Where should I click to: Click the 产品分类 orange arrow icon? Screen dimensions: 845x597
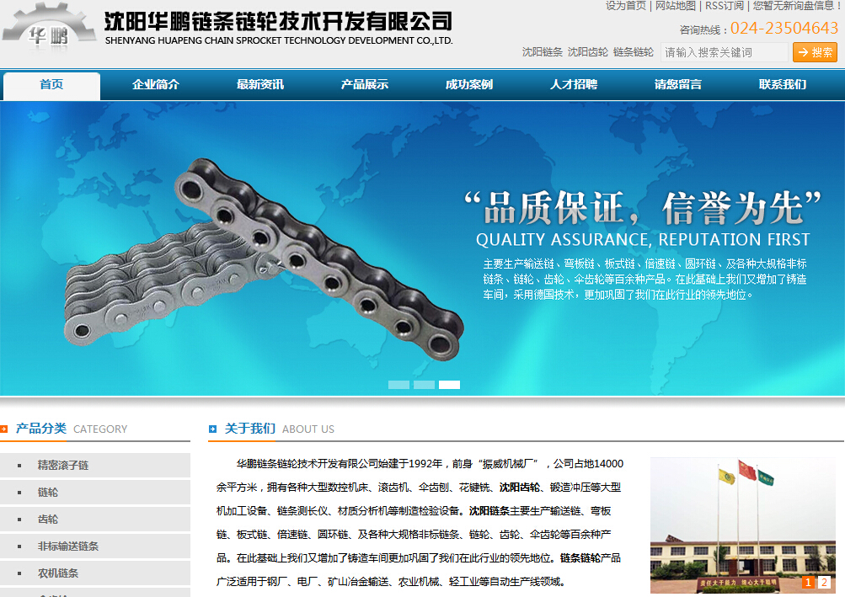3,429
